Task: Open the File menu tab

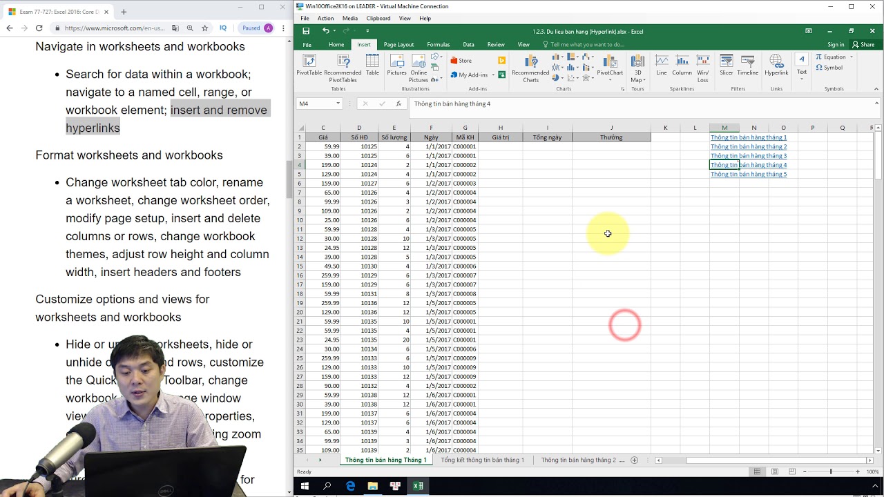Action: (x=307, y=44)
